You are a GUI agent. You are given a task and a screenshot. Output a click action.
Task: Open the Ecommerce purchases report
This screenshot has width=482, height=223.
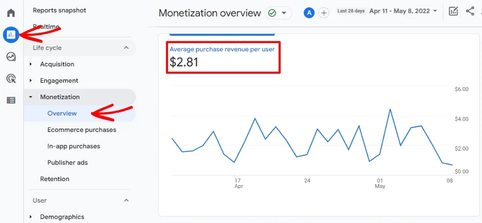click(x=82, y=130)
